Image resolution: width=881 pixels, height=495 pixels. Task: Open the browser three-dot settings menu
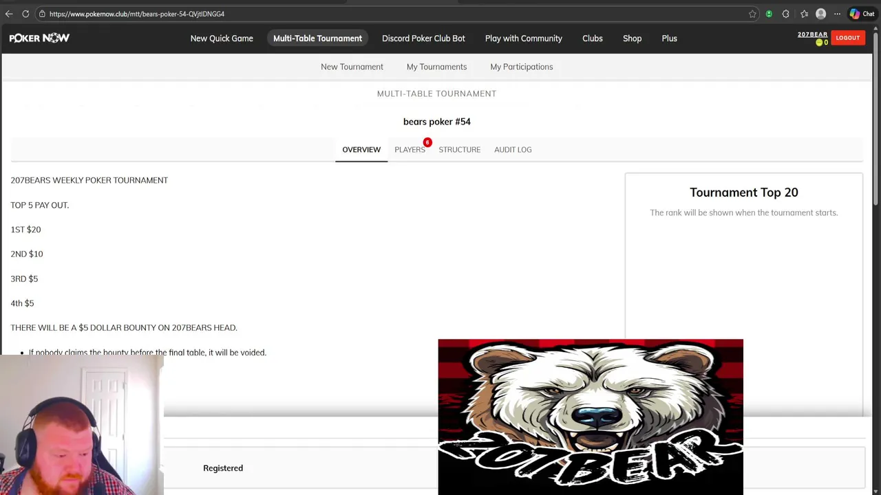(x=837, y=14)
